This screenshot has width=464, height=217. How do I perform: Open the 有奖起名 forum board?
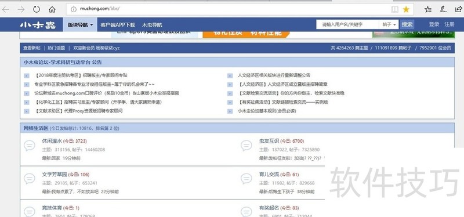point(269,208)
